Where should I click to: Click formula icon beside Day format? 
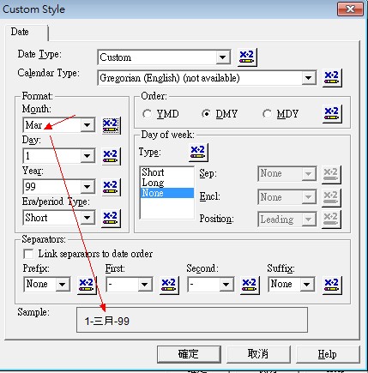[112, 156]
